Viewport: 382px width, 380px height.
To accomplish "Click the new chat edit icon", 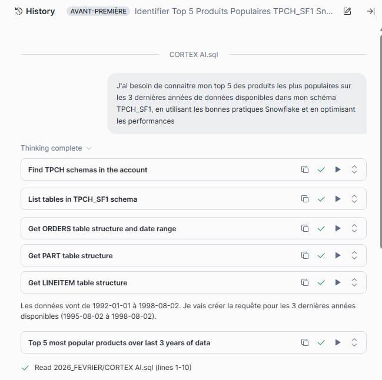I will pos(347,11).
